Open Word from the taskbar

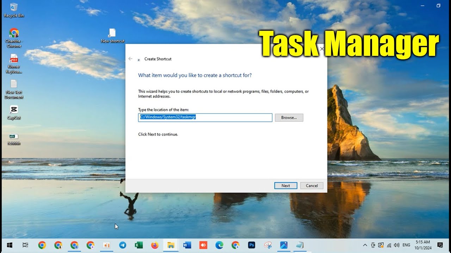coord(187,245)
